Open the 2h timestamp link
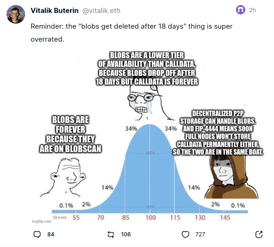Image resolution: width=274 pixels, height=247 pixels. pyautogui.click(x=253, y=10)
